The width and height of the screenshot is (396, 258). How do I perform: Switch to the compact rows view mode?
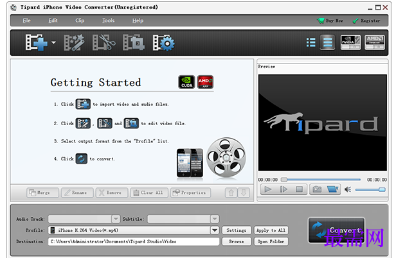tap(328, 42)
